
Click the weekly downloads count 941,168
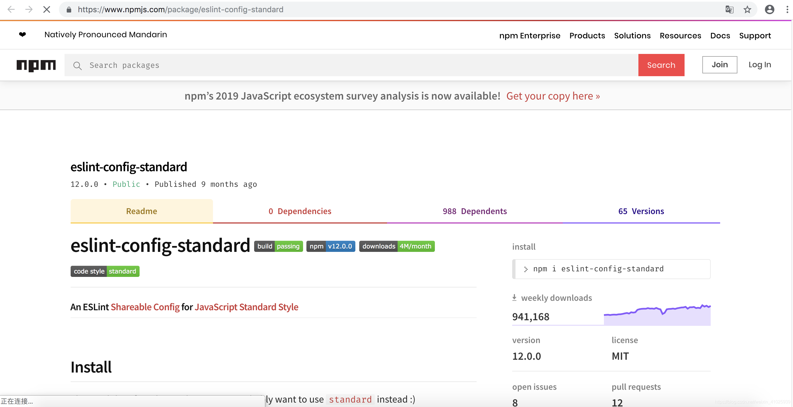click(x=531, y=317)
